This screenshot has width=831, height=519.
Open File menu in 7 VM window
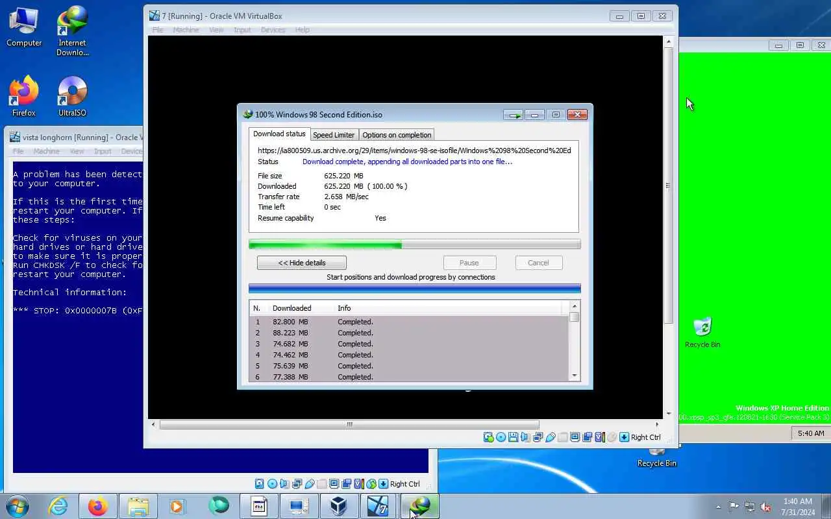tap(158, 30)
